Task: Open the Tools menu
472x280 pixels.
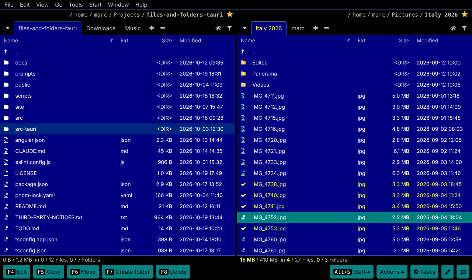Action: coord(76,5)
